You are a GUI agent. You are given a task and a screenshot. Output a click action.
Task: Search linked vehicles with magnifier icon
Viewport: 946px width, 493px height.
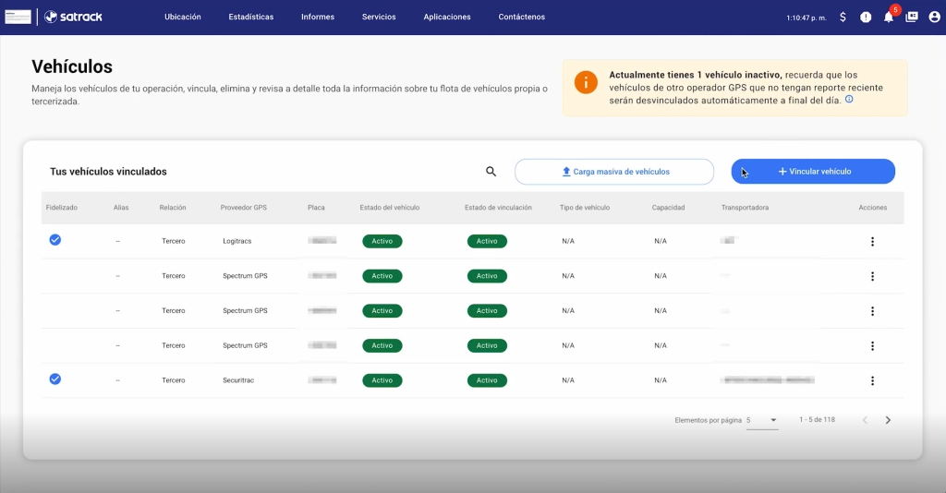(x=491, y=172)
